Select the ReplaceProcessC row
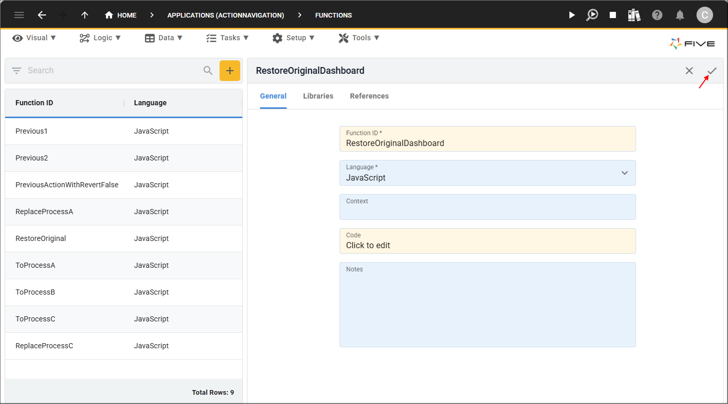Viewport: 728px width, 404px height. pyautogui.click(x=123, y=346)
